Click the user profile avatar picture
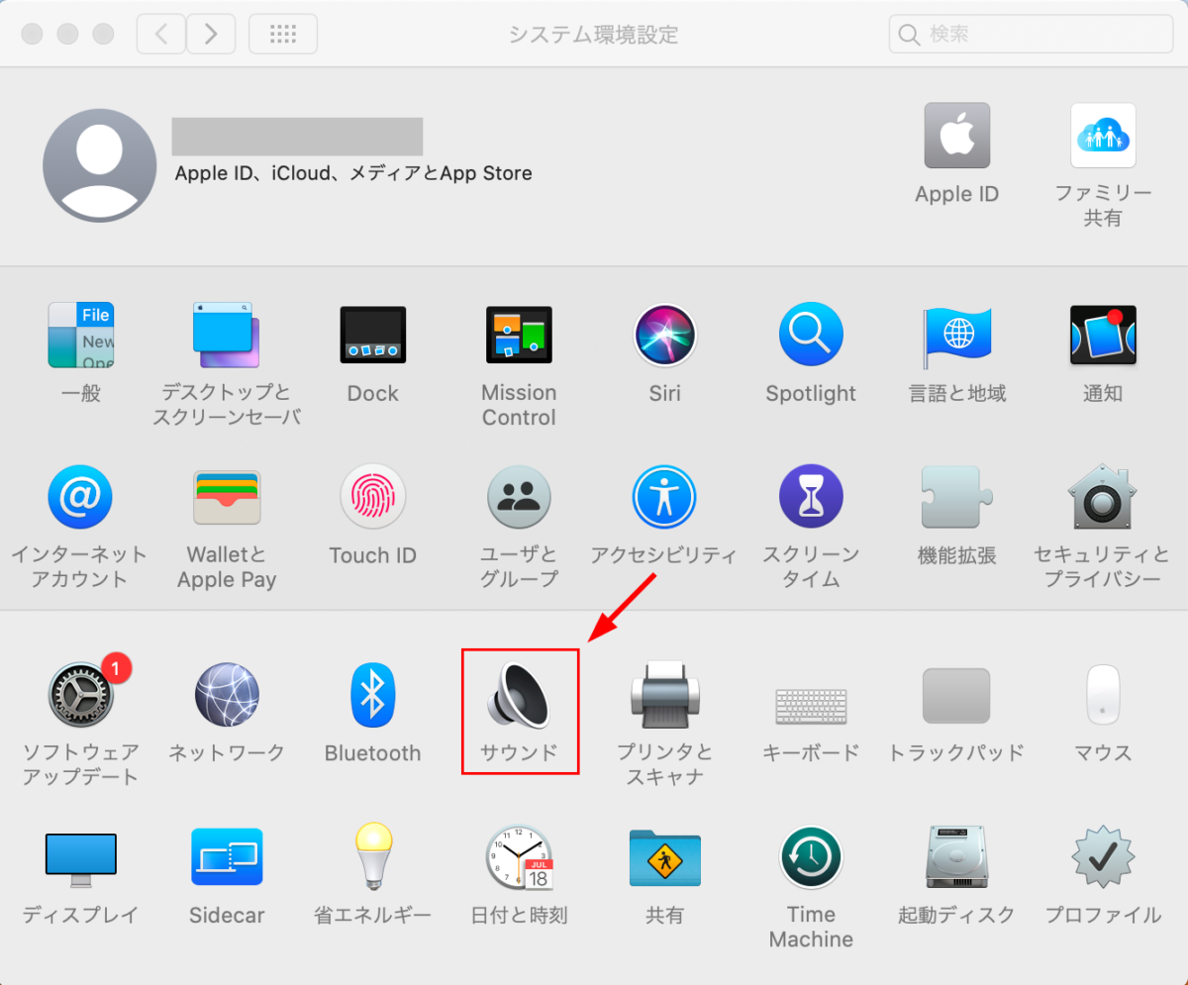 point(100,165)
